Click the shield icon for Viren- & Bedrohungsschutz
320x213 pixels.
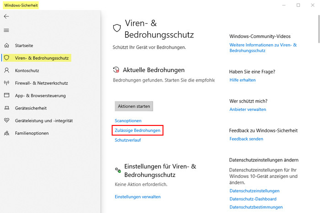point(7,58)
